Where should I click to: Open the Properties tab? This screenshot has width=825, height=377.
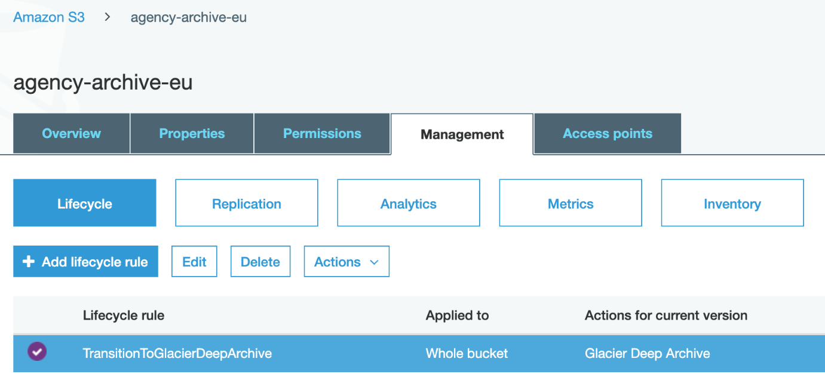(x=191, y=133)
